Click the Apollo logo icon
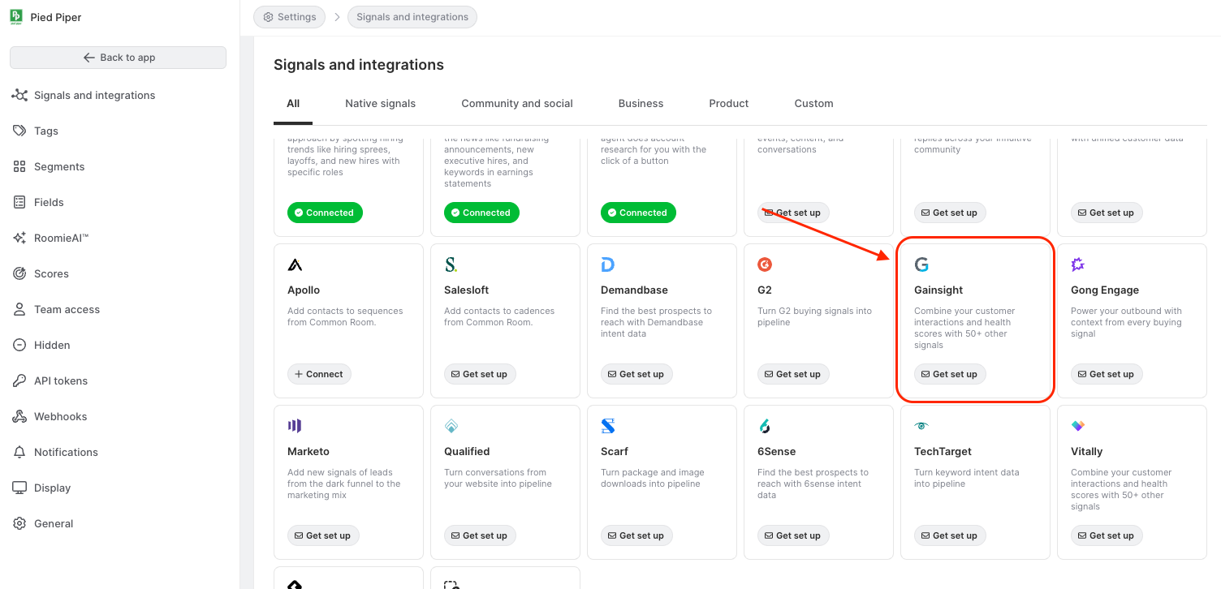Image resolution: width=1221 pixels, height=589 pixels. pos(295,264)
